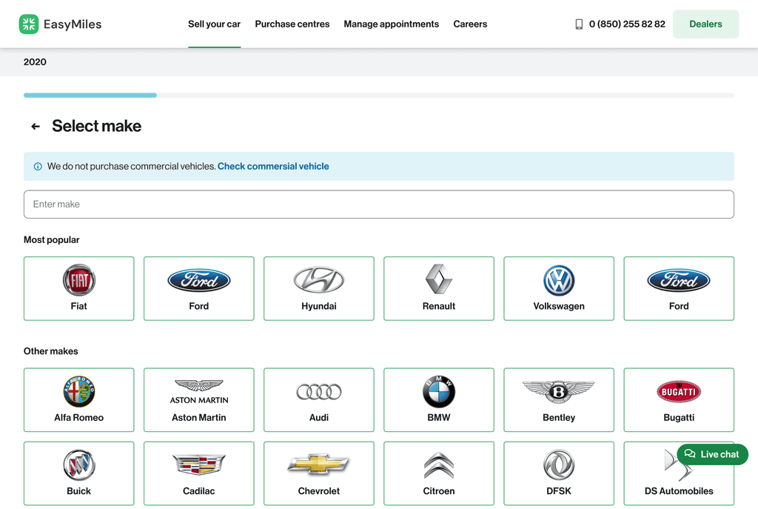
Task: Click the Most popular heading
Action: [51, 240]
